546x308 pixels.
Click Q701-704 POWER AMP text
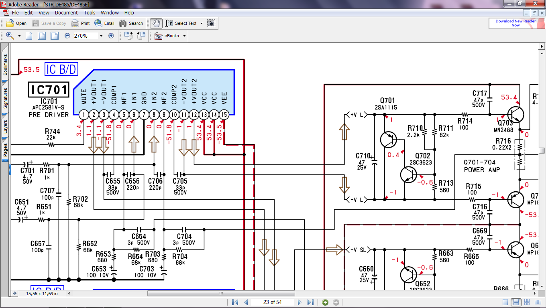click(482, 166)
